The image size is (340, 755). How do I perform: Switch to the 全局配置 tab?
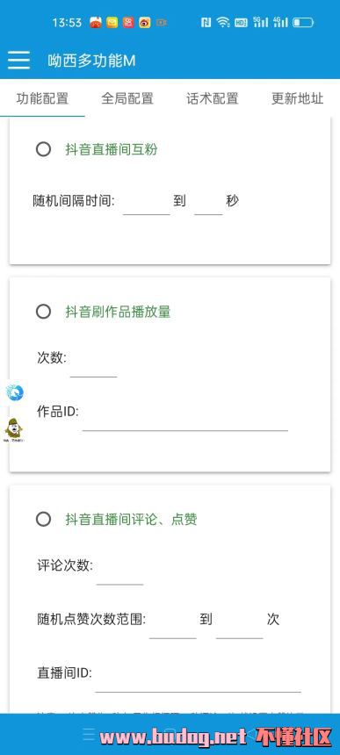tap(127, 98)
